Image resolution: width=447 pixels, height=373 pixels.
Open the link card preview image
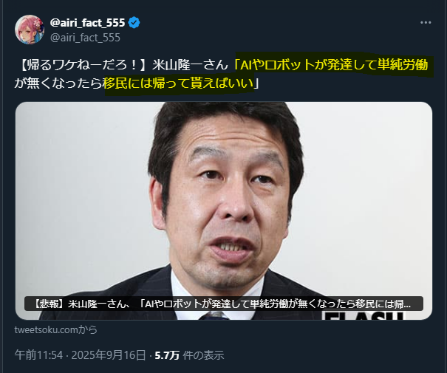click(x=224, y=211)
